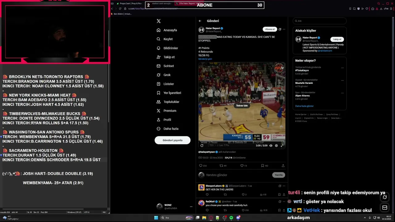395x222 pixels.
Task: Open Windows Start menu
Action: point(156,218)
